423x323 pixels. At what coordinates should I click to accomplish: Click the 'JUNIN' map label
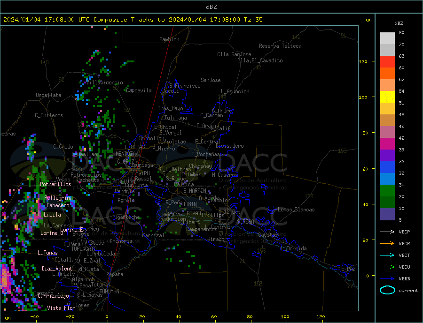[x=190, y=204]
